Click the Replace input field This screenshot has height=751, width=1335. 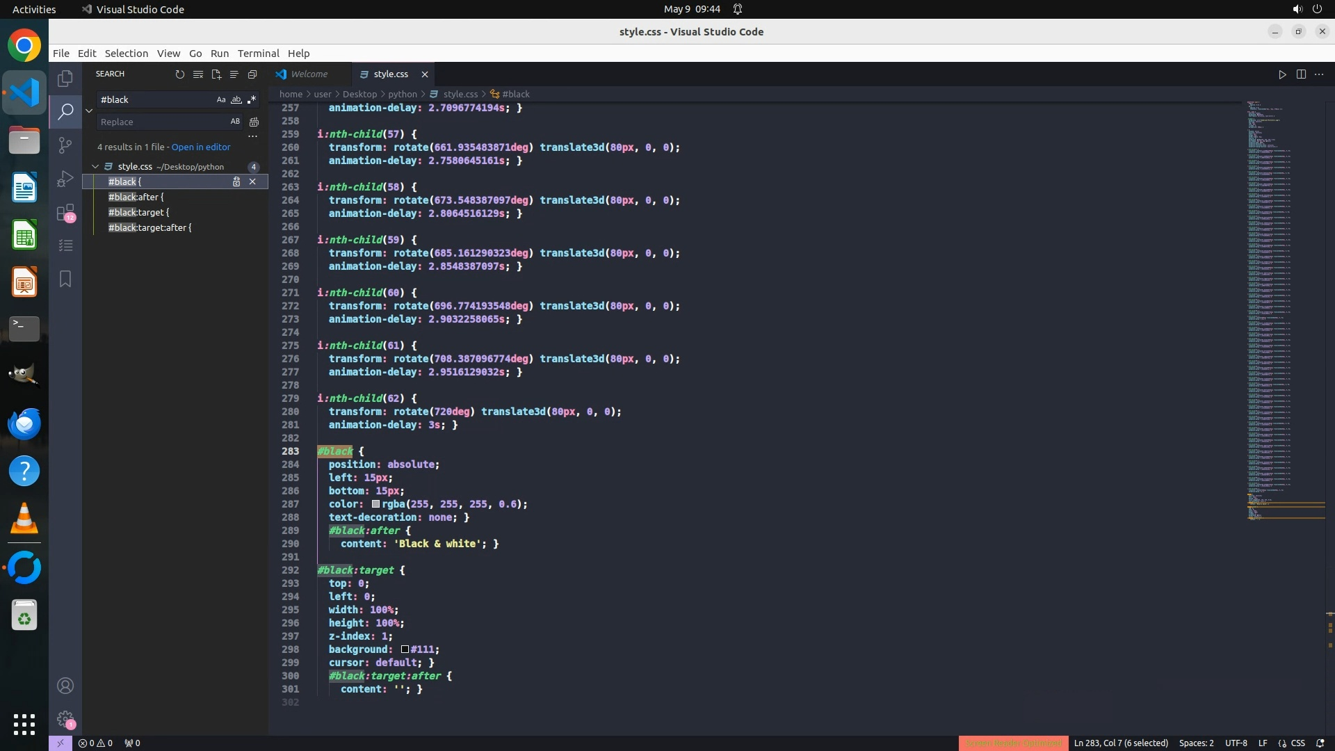click(160, 122)
